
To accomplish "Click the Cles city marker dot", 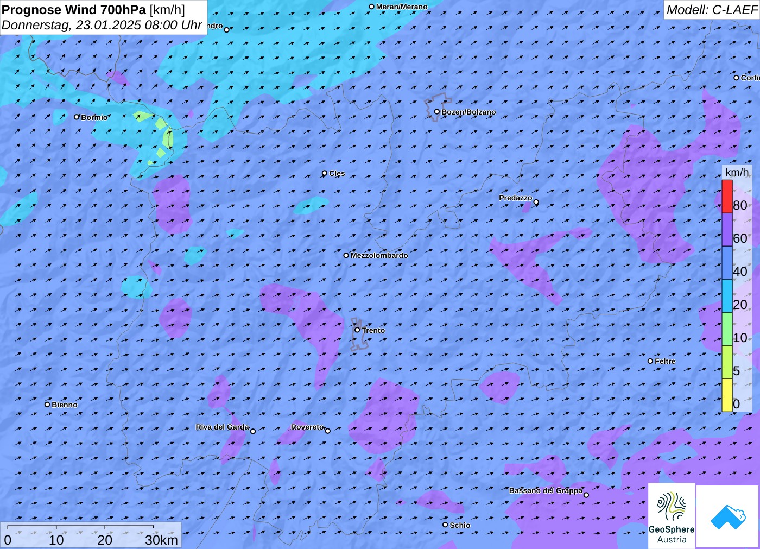I will click(325, 173).
